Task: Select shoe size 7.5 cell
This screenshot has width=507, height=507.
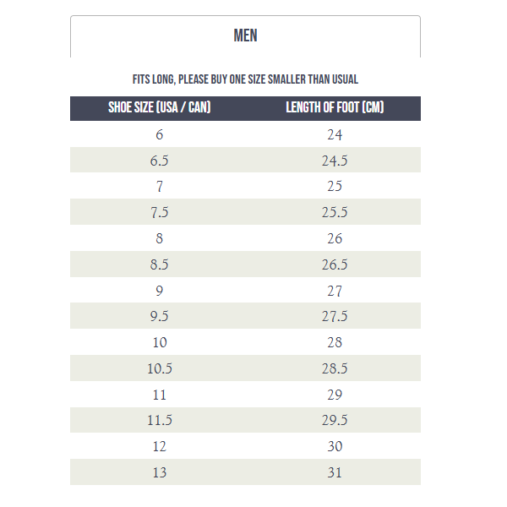Action: [x=159, y=213]
